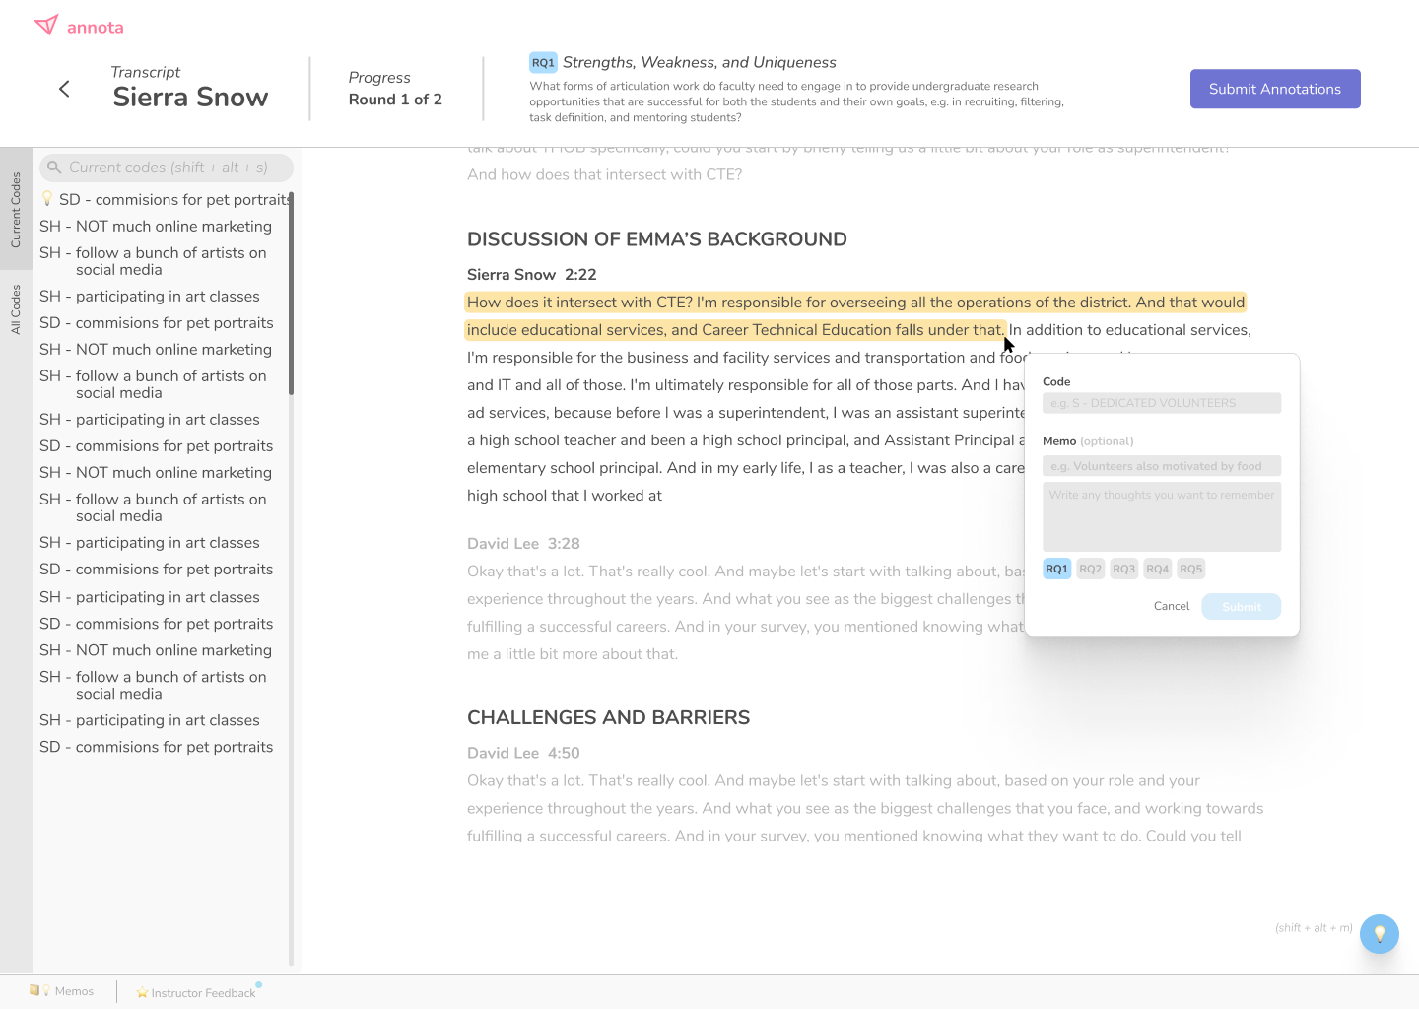The height and width of the screenshot is (1009, 1419).
Task: Select the RQ5 tag in the popup
Action: pos(1190,569)
